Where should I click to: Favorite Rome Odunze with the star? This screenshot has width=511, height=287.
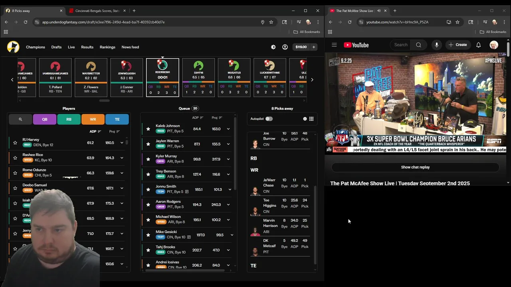(x=15, y=173)
